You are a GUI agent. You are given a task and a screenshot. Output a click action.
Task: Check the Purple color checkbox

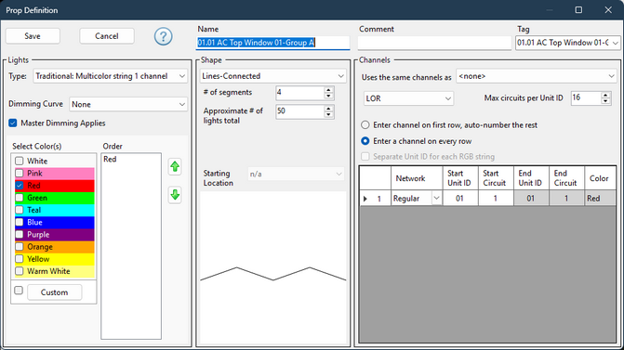pyautogui.click(x=20, y=234)
